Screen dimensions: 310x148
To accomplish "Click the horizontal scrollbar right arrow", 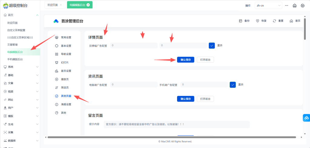I will (x=302, y=137).
